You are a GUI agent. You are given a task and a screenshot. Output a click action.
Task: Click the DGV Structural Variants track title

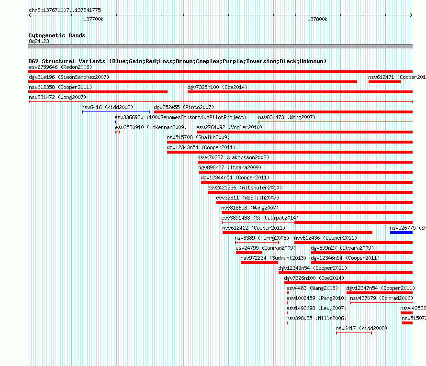178,61
